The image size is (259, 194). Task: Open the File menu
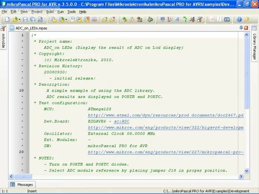(4, 12)
